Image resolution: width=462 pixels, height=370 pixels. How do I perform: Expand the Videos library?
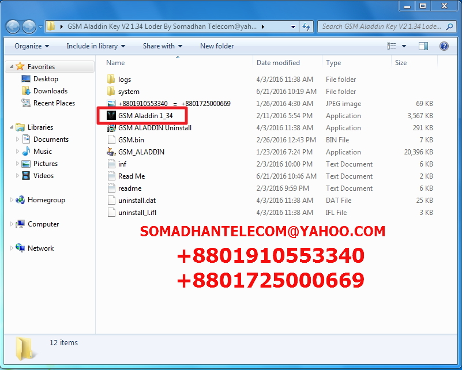pyautogui.click(x=17, y=175)
